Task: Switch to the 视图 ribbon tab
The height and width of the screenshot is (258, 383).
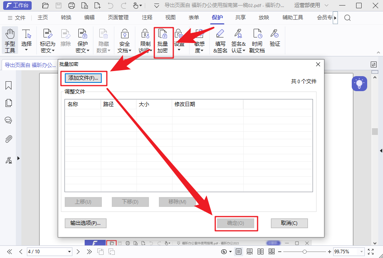Action: [170, 17]
